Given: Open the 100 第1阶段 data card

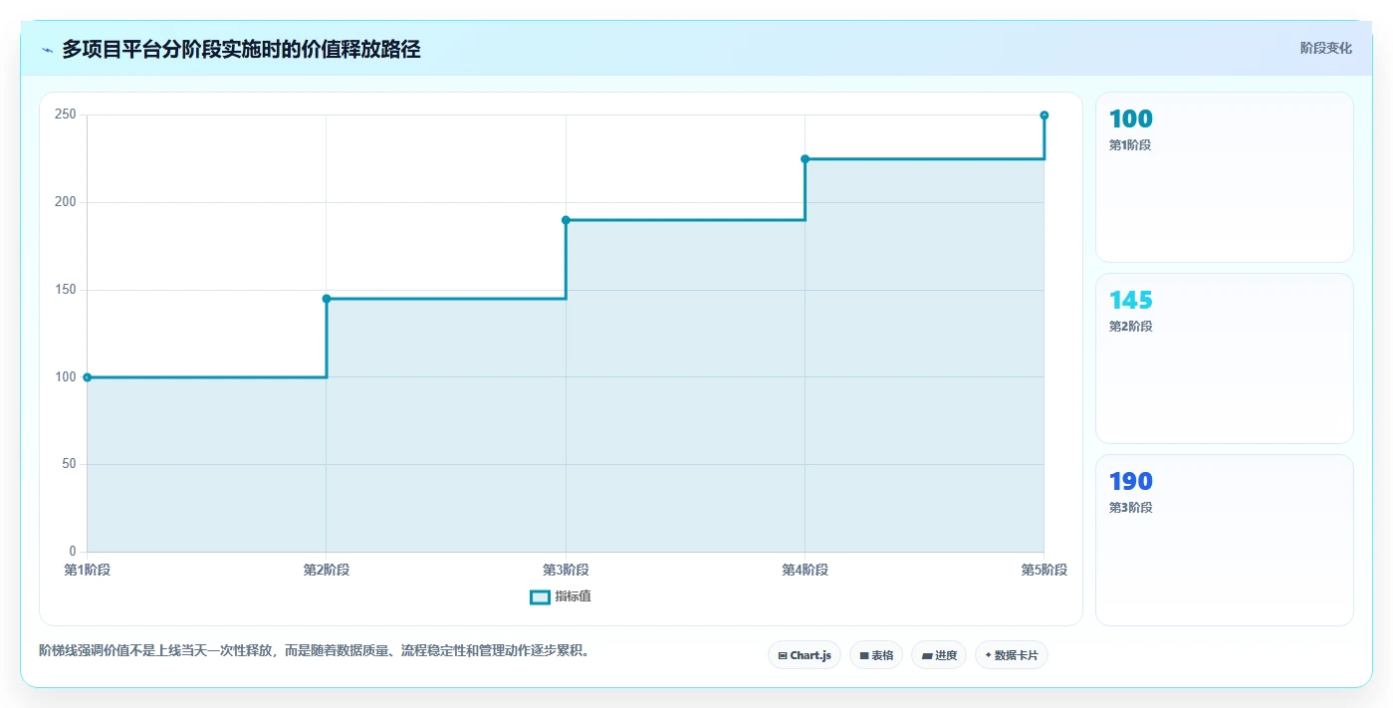Looking at the screenshot, I should point(1225,177).
